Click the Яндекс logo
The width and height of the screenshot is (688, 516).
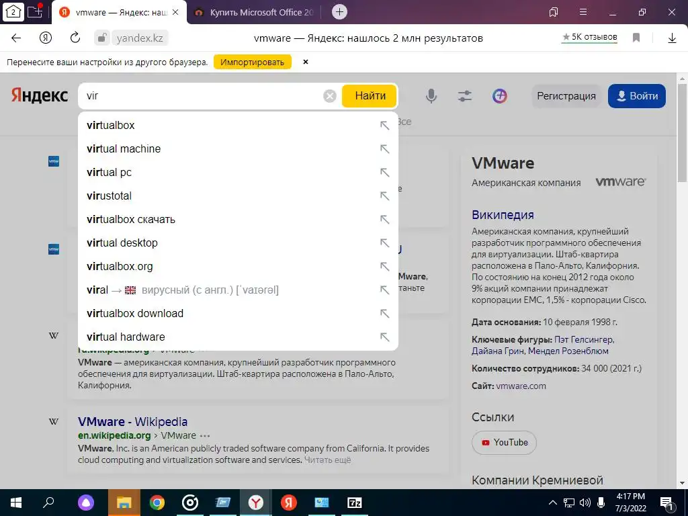pyautogui.click(x=40, y=95)
